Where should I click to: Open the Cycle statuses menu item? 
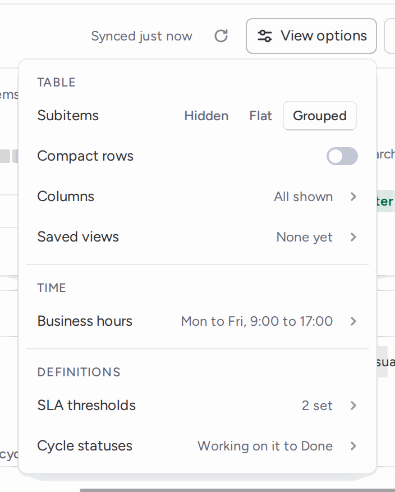(197, 446)
